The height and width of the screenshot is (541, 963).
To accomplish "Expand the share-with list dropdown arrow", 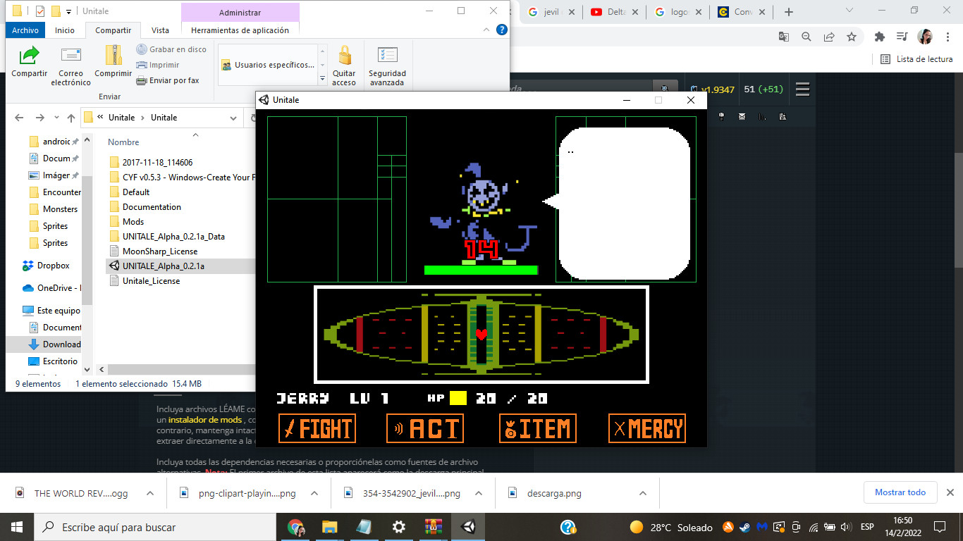I will coord(323,78).
